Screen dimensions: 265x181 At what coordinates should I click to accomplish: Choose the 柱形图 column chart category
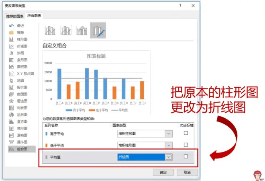[18, 39]
